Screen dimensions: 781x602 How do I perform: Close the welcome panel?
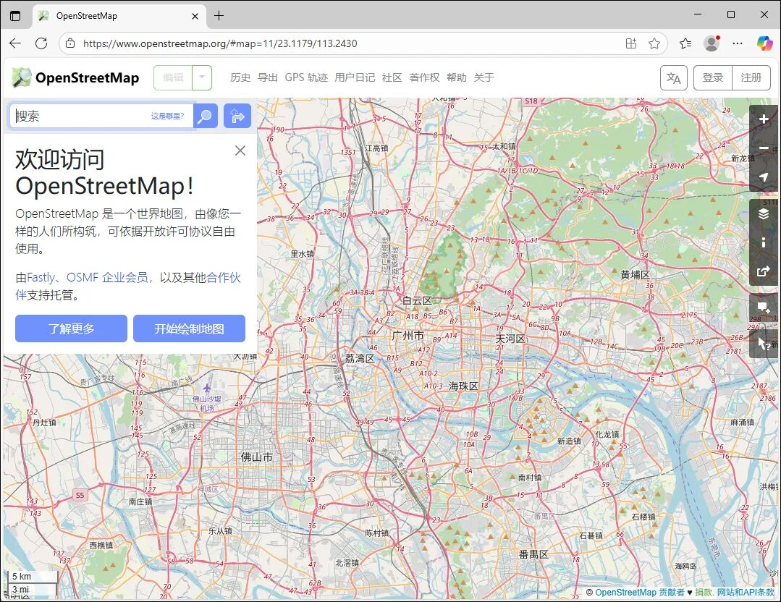coord(240,150)
